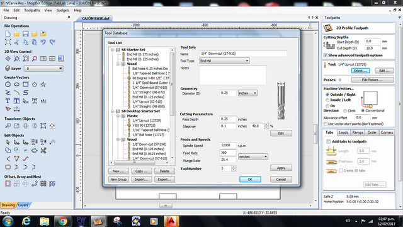Select Inside / Left machine vectors option
The width and height of the screenshot is (403, 227).
(327, 100)
